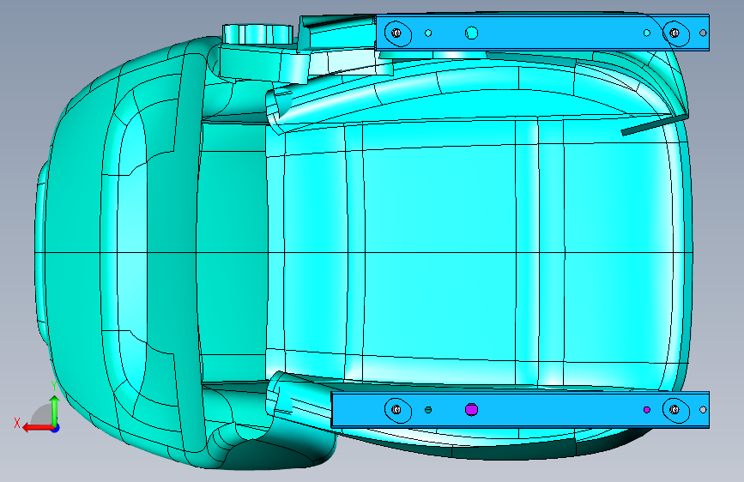Select the large open circular hole on upper rail
The width and height of the screenshot is (744, 482).
pos(471,33)
